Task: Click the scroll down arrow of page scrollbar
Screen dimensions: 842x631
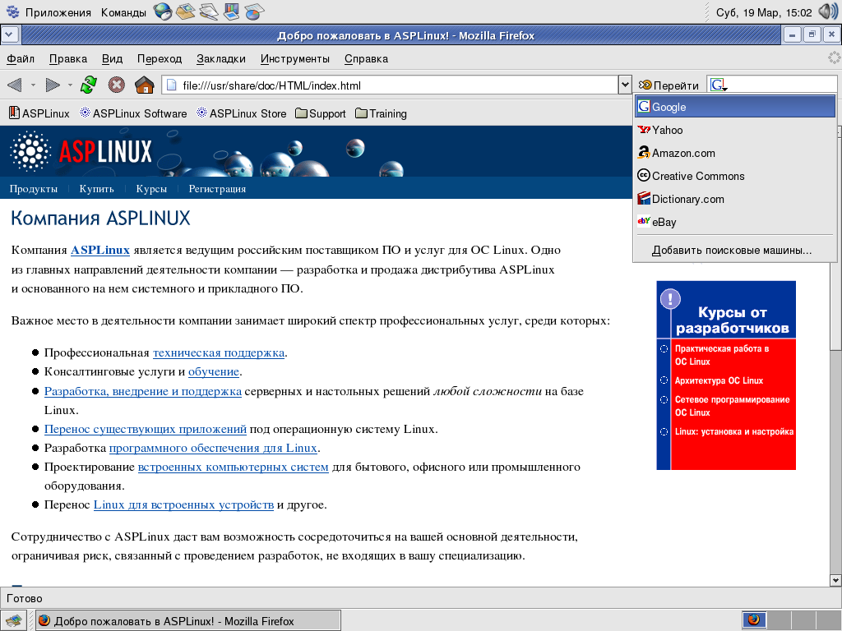Action: [x=835, y=580]
